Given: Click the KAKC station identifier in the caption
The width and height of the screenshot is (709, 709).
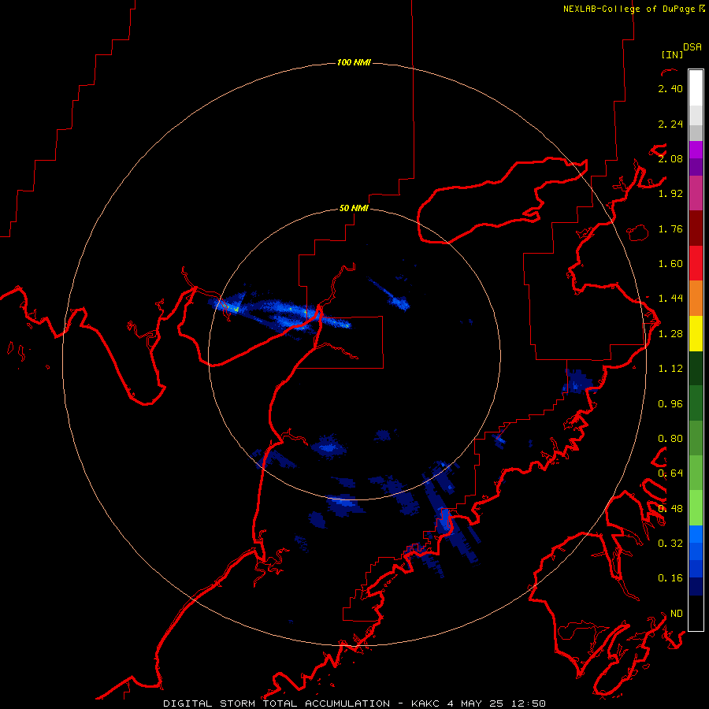Looking at the screenshot, I should point(426,703).
